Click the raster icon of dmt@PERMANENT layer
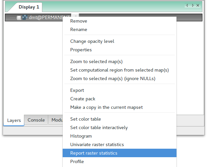The image size is (207, 167). pos(25,17)
